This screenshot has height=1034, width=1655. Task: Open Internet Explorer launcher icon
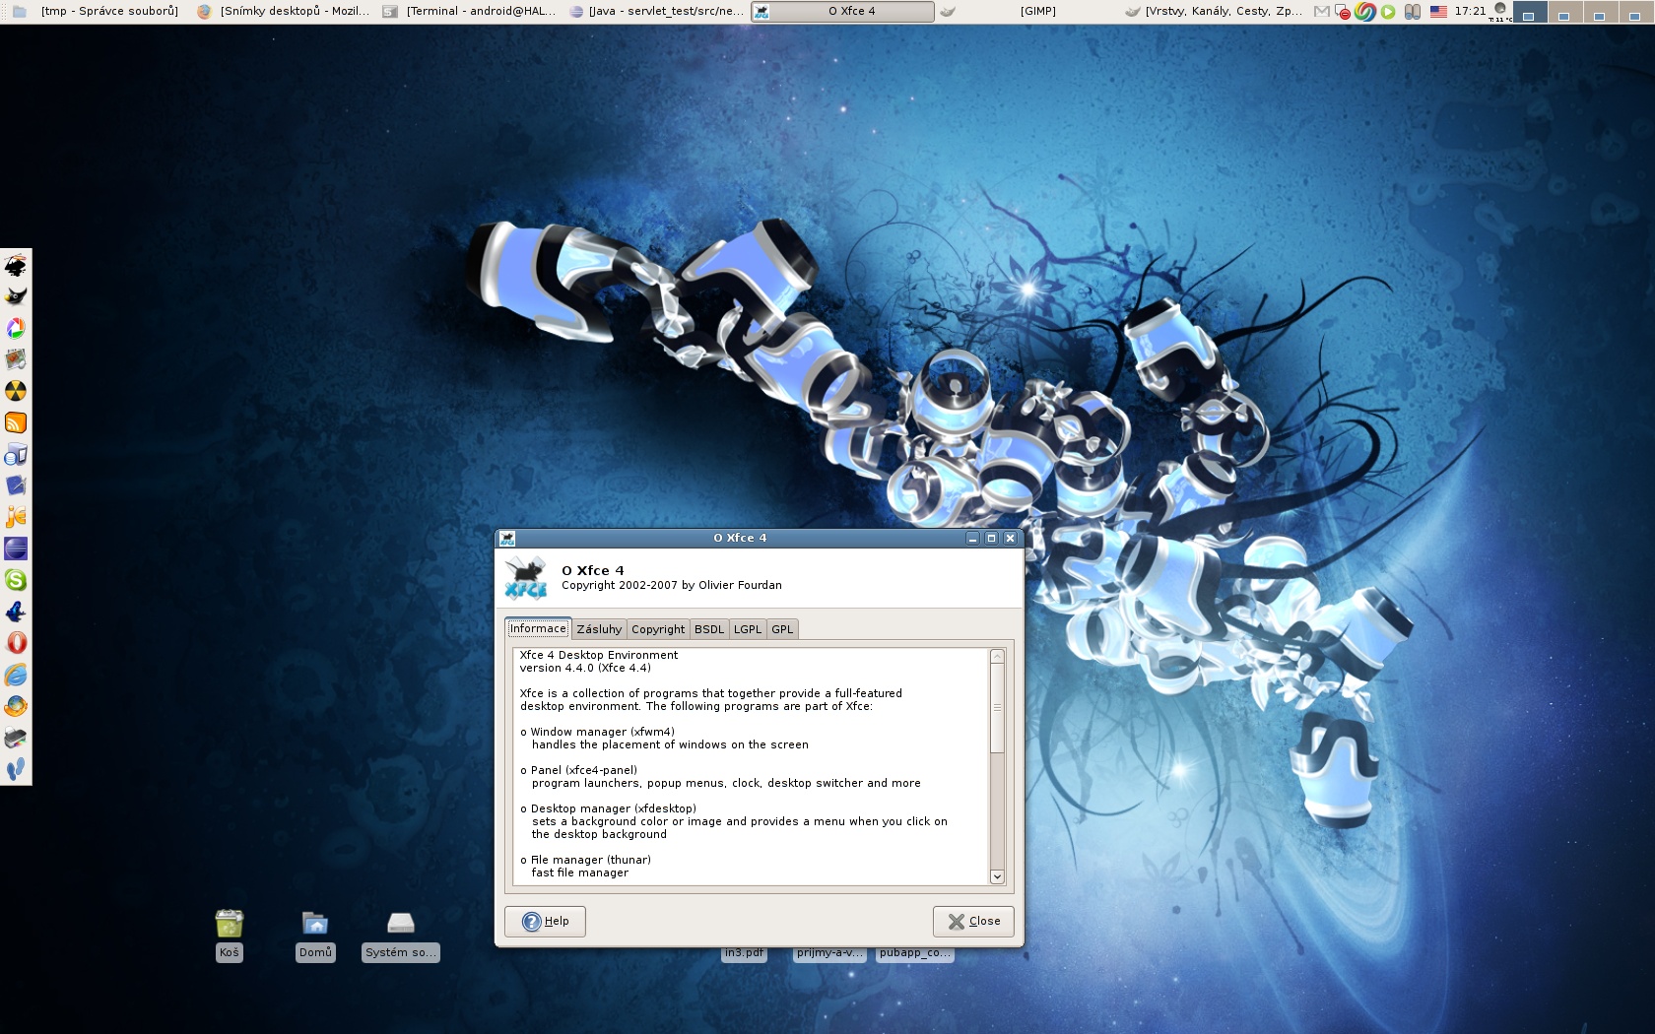pyautogui.click(x=16, y=675)
